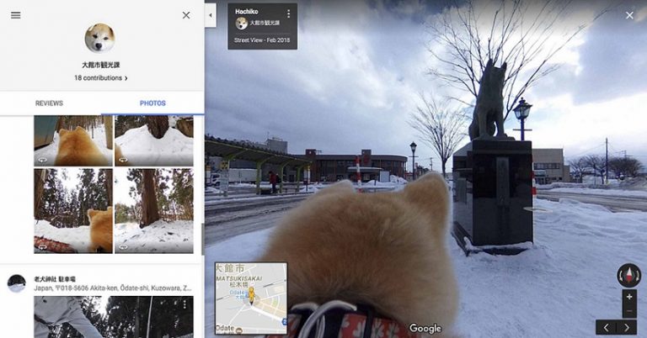Click the Shiba dog profile avatar
Image resolution: width=647 pixels, height=338 pixels.
[x=100, y=39]
